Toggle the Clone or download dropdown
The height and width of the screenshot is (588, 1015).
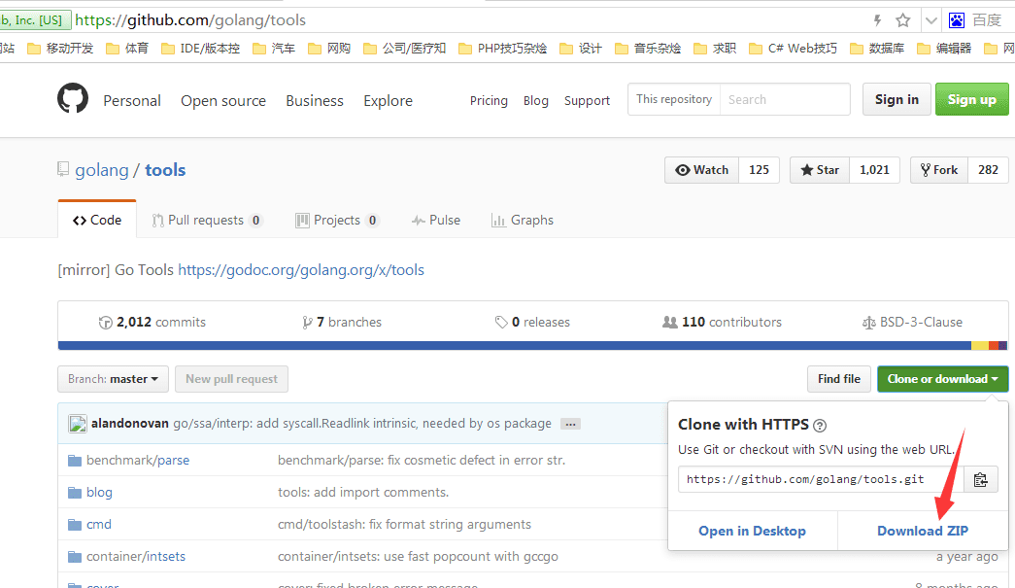pos(942,379)
